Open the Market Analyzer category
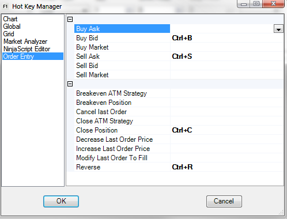The width and height of the screenshot is (287, 219). click(x=25, y=41)
